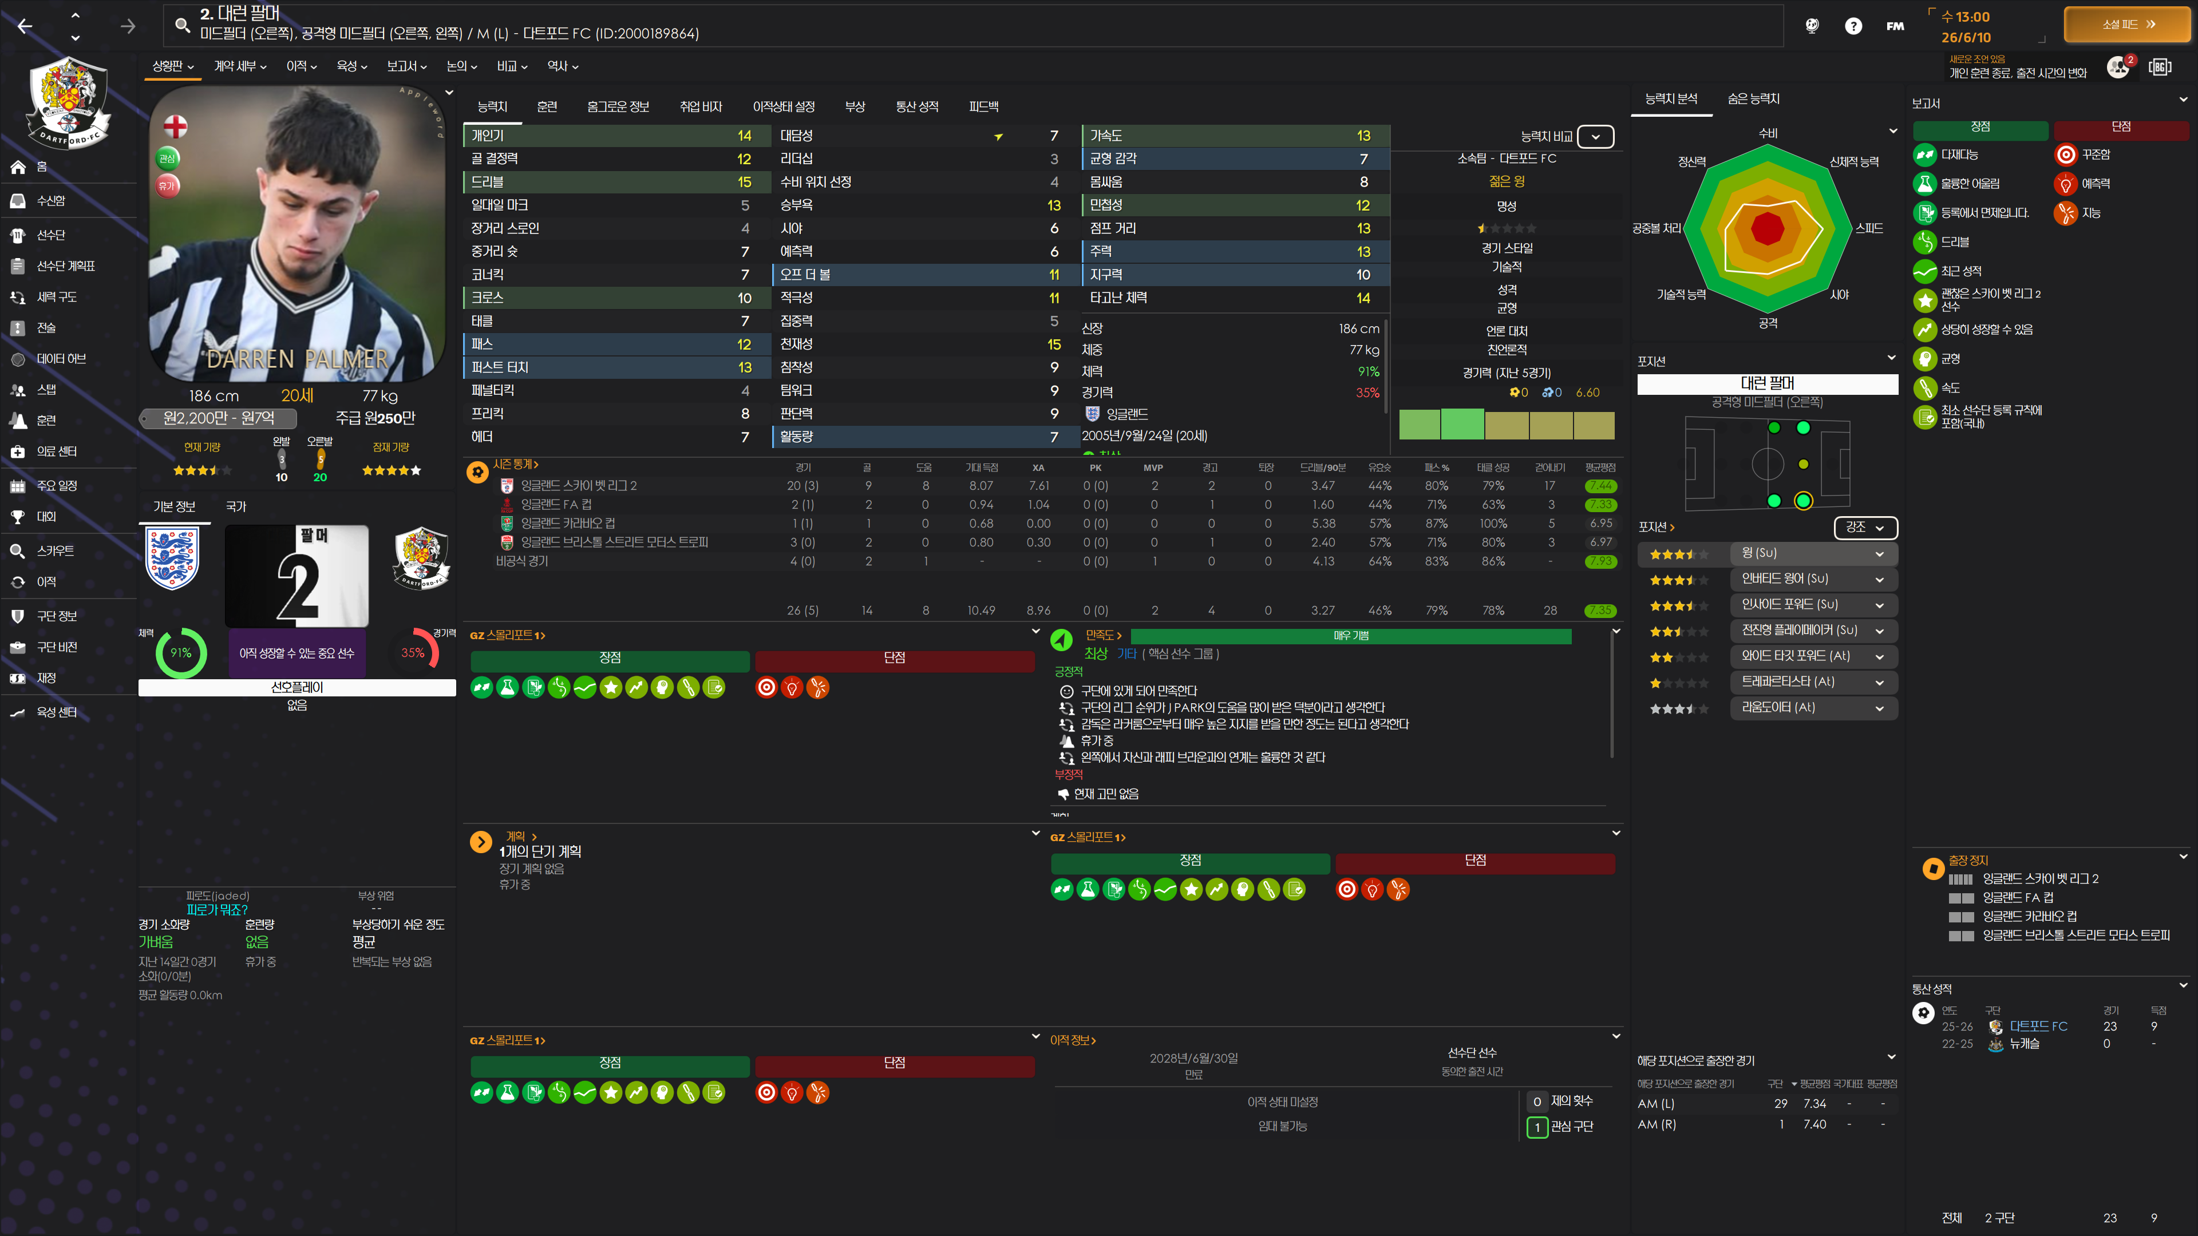The image size is (2198, 1236).
Task: Select the 숨은 능력치 view toggle
Action: 1753,99
